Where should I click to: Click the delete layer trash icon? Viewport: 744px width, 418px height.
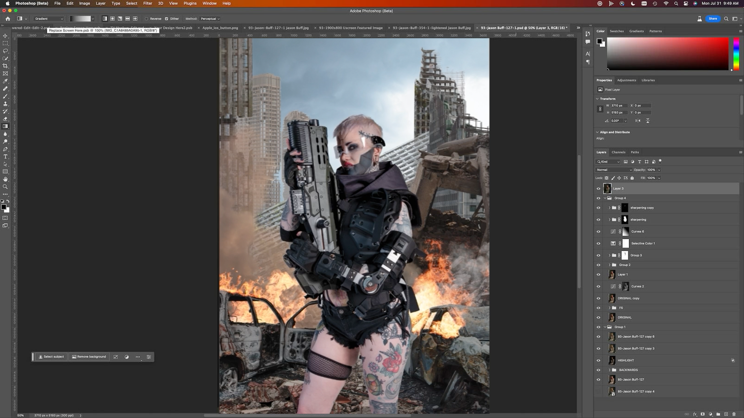(x=734, y=414)
